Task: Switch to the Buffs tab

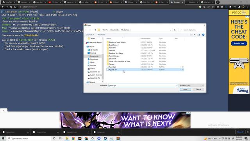Action: [54, 15]
